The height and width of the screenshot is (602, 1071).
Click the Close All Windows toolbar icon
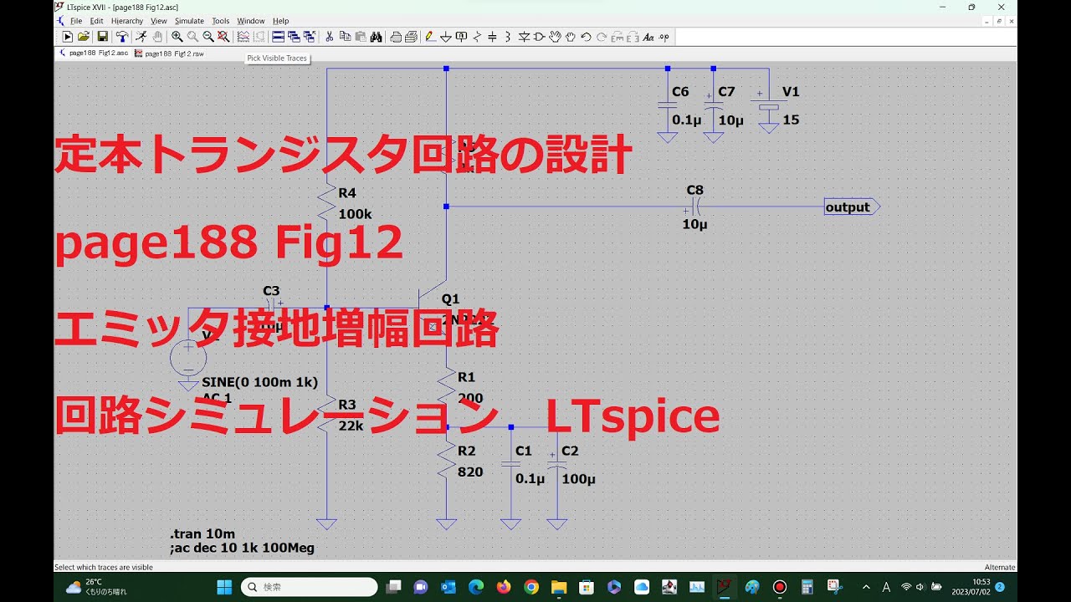[x=310, y=37]
